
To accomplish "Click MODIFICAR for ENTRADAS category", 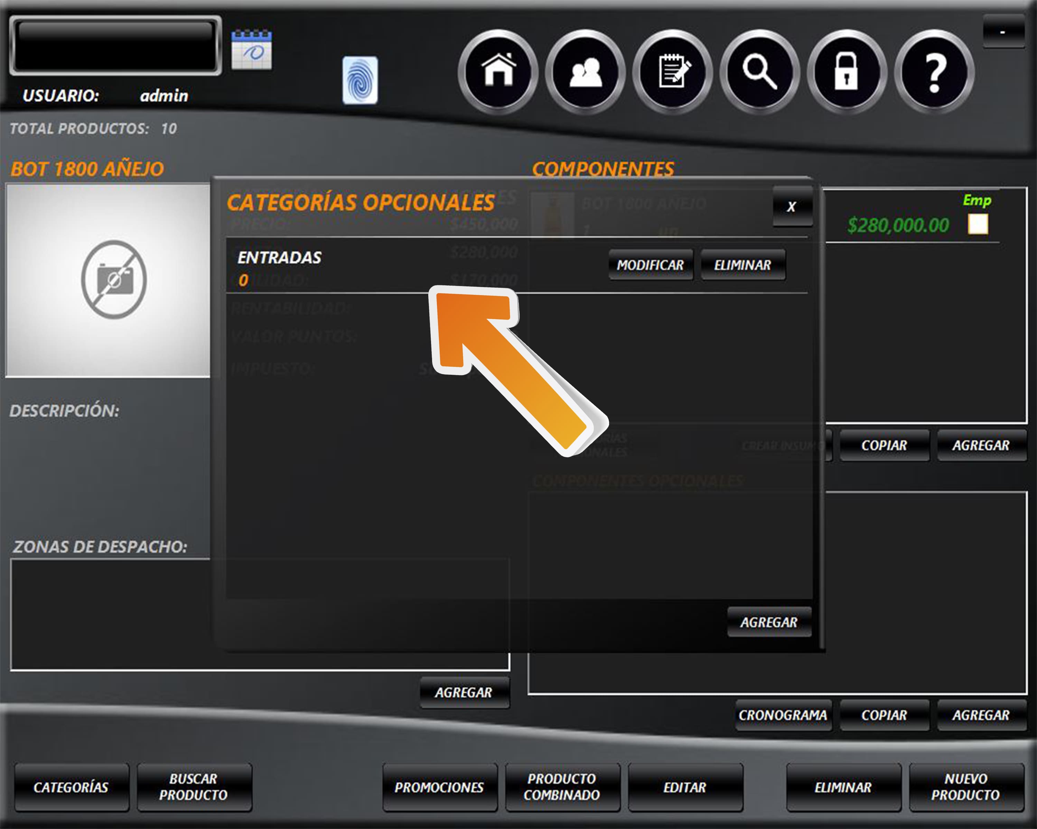I will pos(650,265).
